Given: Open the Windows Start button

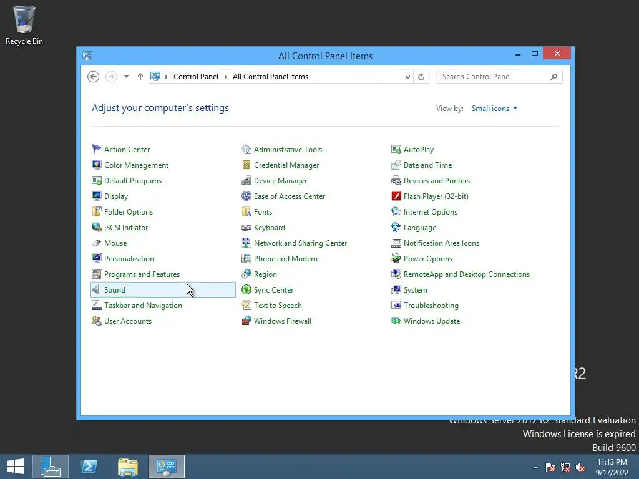Looking at the screenshot, I should click(x=16, y=467).
